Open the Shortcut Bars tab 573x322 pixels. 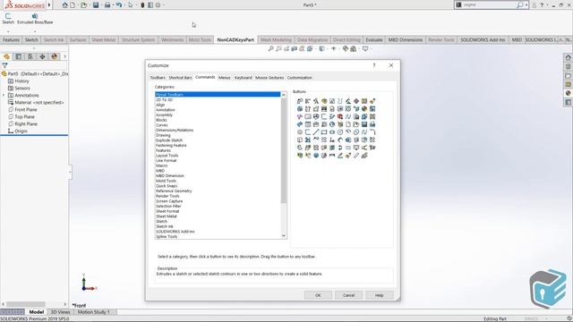(180, 78)
